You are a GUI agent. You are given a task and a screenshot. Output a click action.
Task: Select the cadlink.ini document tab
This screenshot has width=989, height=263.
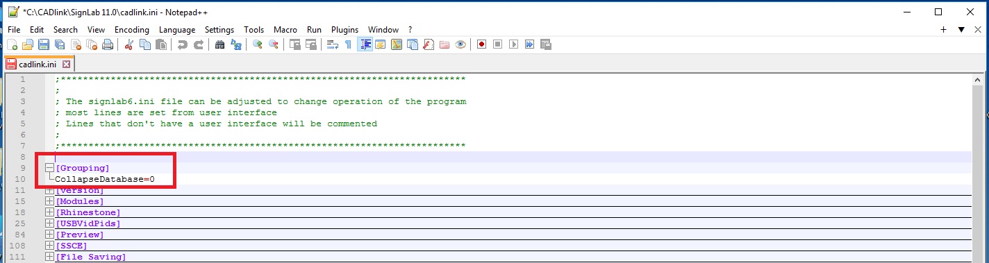[x=38, y=64]
